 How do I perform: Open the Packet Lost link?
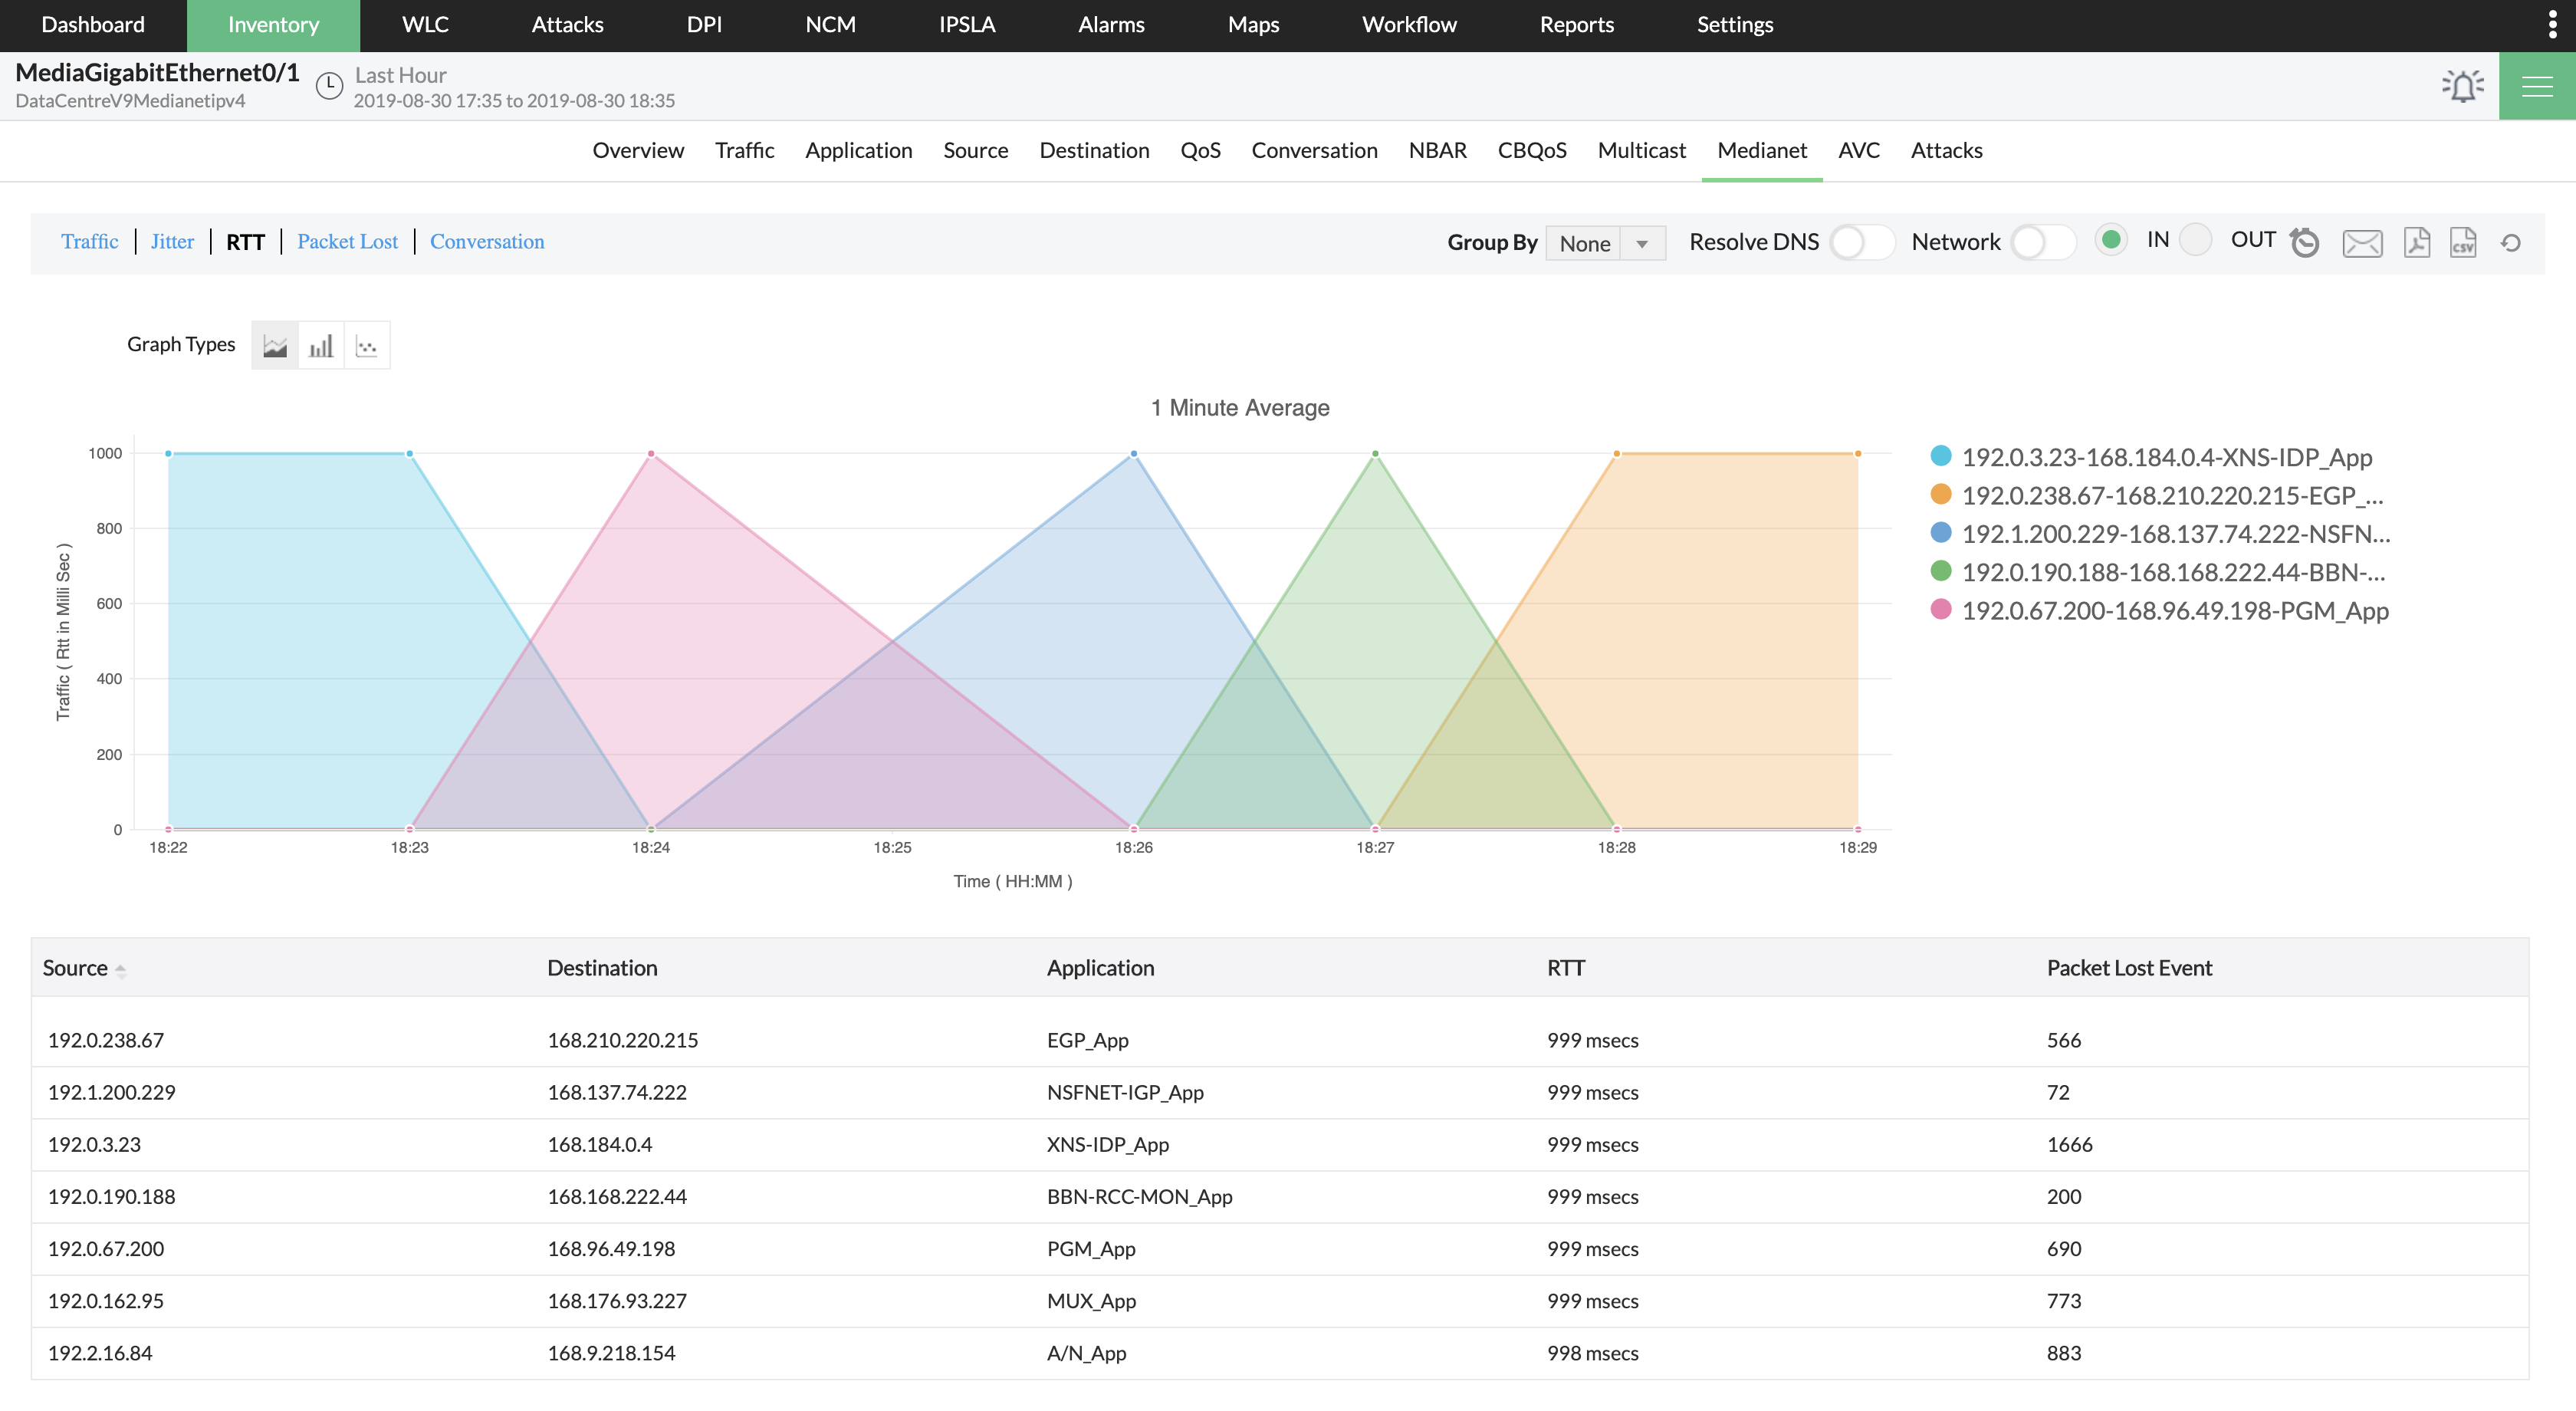(x=347, y=242)
